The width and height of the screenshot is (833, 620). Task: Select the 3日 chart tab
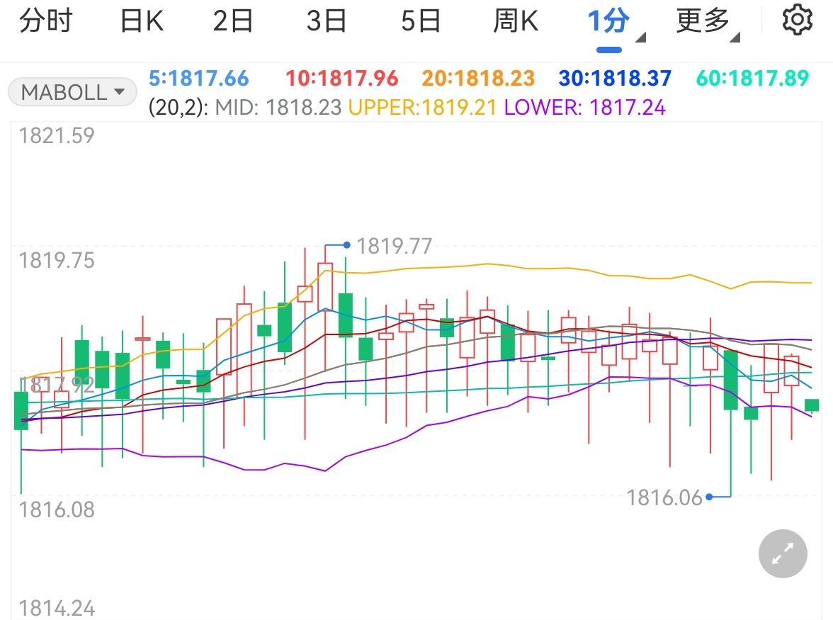(x=327, y=21)
